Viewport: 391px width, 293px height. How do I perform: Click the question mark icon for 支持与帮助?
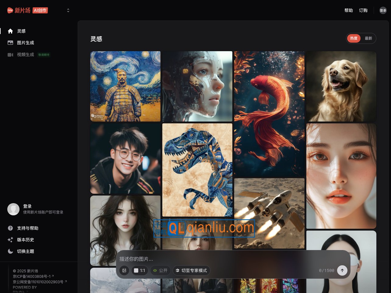click(x=10, y=228)
